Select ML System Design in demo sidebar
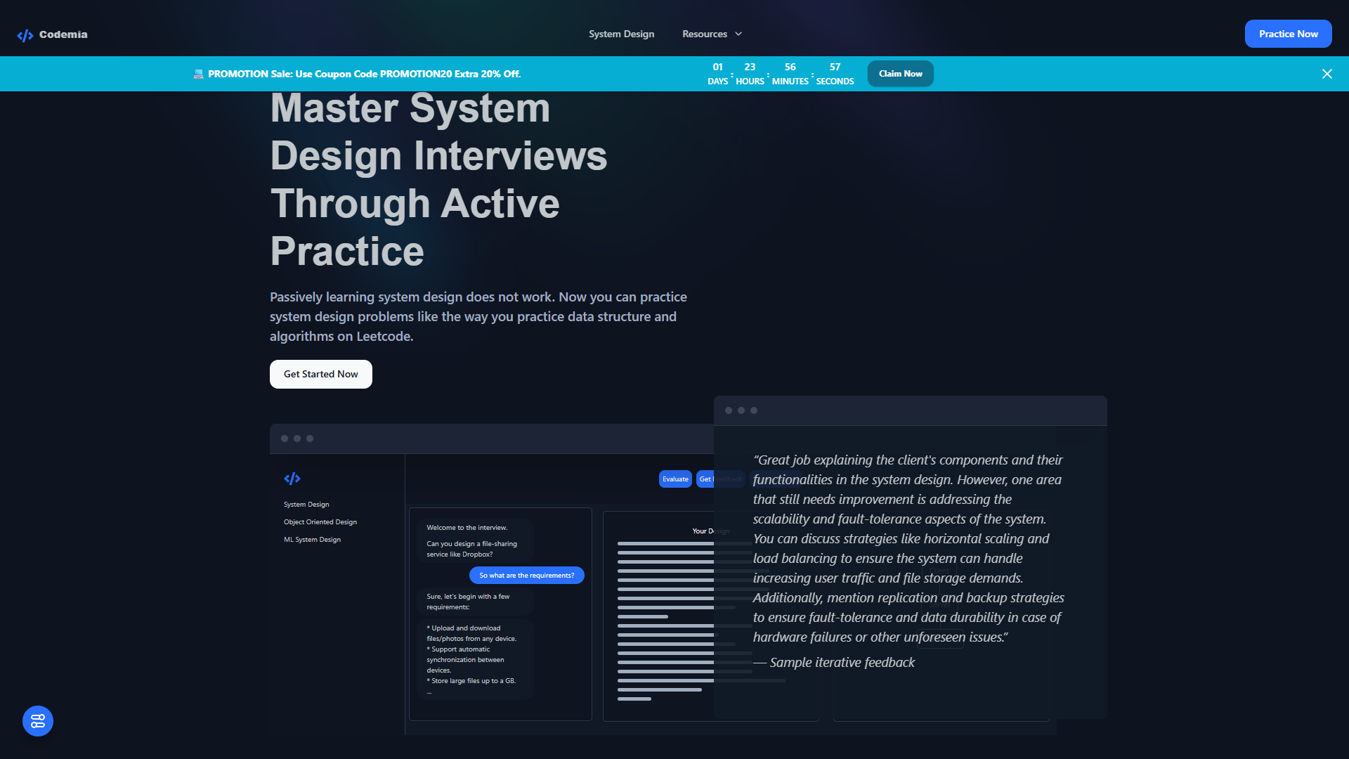 coord(312,540)
